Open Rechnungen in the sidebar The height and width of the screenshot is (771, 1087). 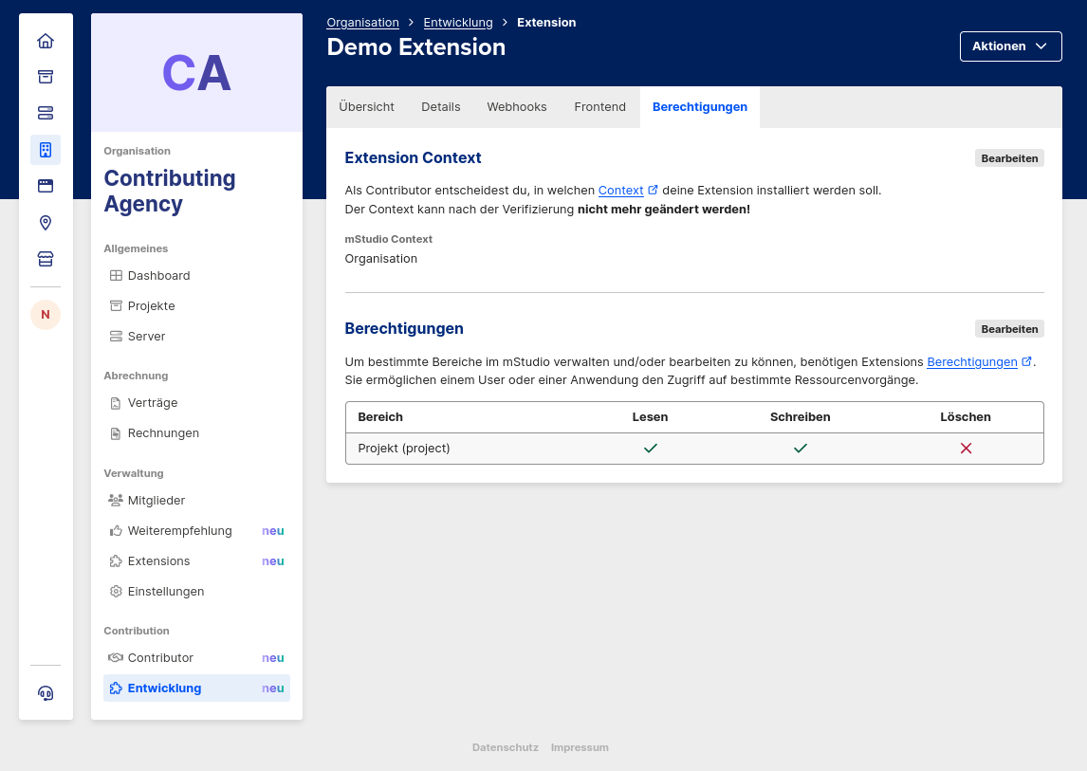coord(163,433)
